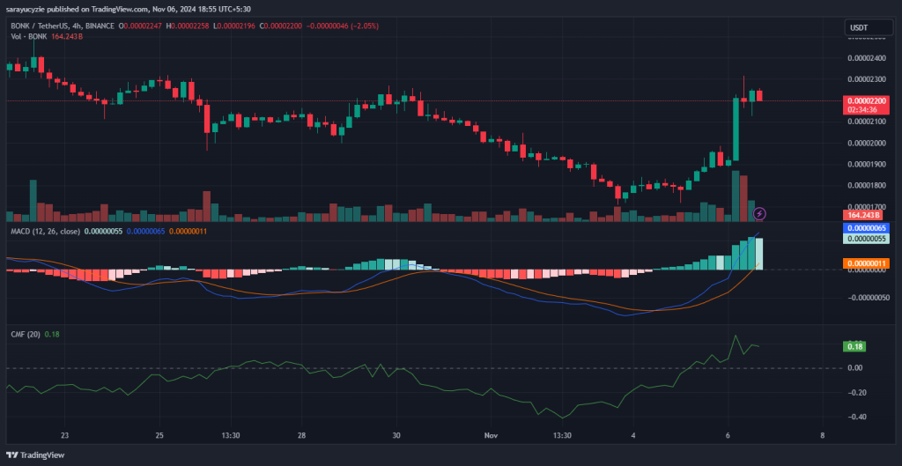Screen dimensions: 902x466
Task: Click the date 30 on time axis
Action: [396, 435]
